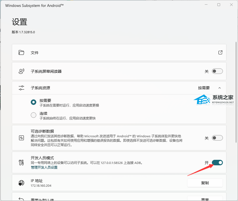Click the folder icon beside 文件
Viewport: 238px width, 201px height.
tap(21, 52)
